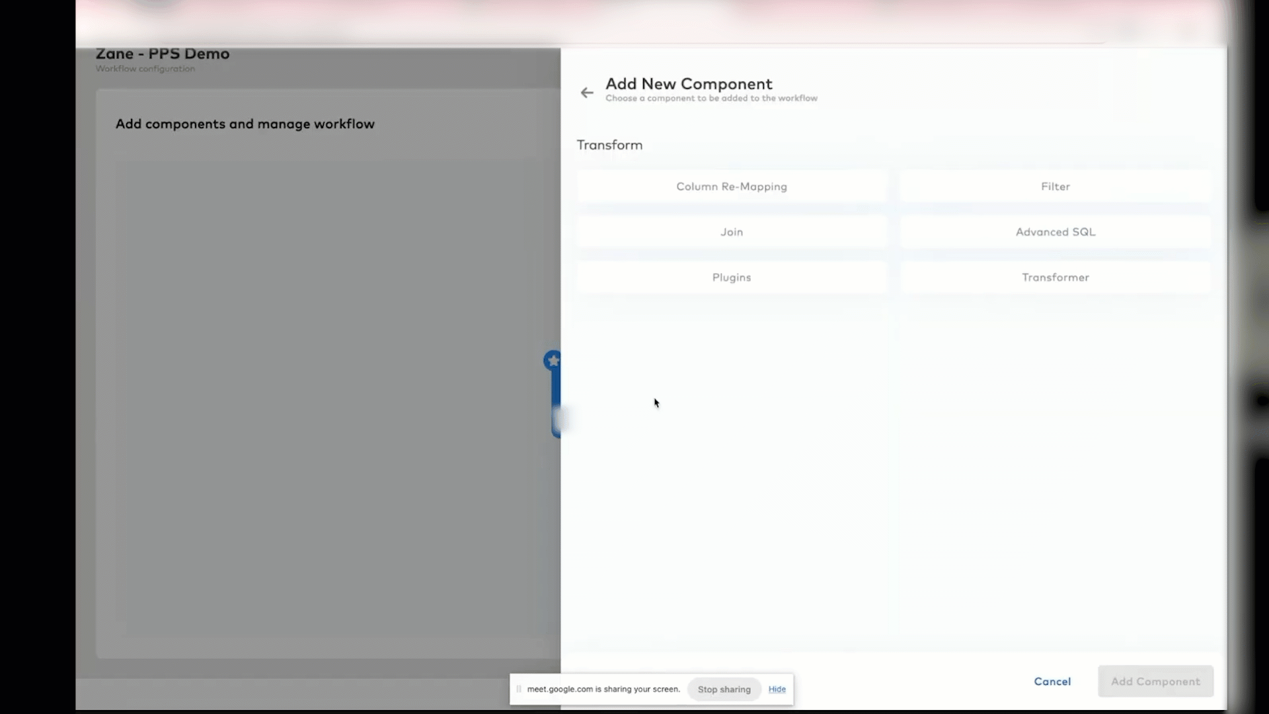This screenshot has width=1269, height=714.
Task: Collapse the Transform section header
Action: [609, 145]
